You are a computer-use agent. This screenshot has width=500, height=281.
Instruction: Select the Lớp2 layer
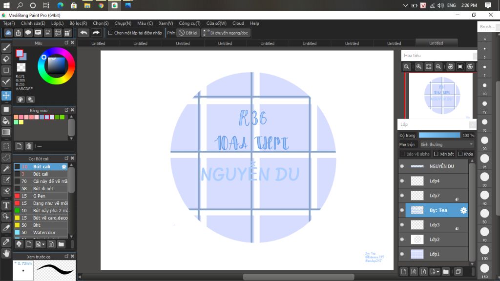coord(434,240)
